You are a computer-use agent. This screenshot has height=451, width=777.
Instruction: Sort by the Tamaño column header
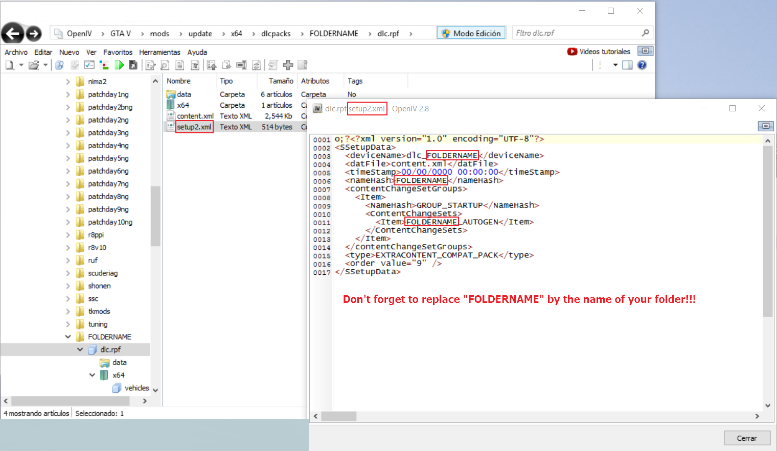coord(281,81)
